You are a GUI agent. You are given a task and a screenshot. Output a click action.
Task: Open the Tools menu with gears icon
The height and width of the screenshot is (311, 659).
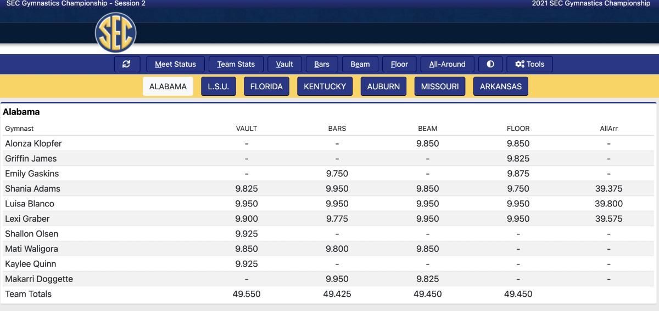(x=529, y=64)
